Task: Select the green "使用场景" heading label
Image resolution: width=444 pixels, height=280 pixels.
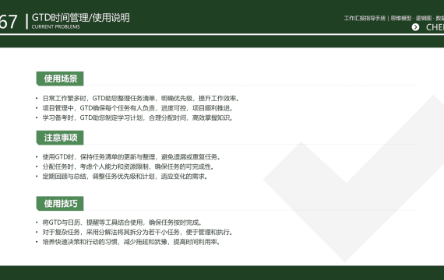Action: click(60, 79)
